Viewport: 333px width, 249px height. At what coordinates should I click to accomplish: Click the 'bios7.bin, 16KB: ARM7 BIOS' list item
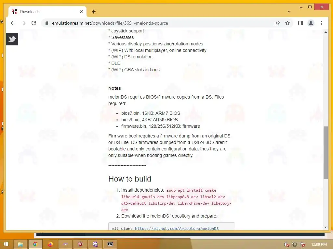pos(151,113)
